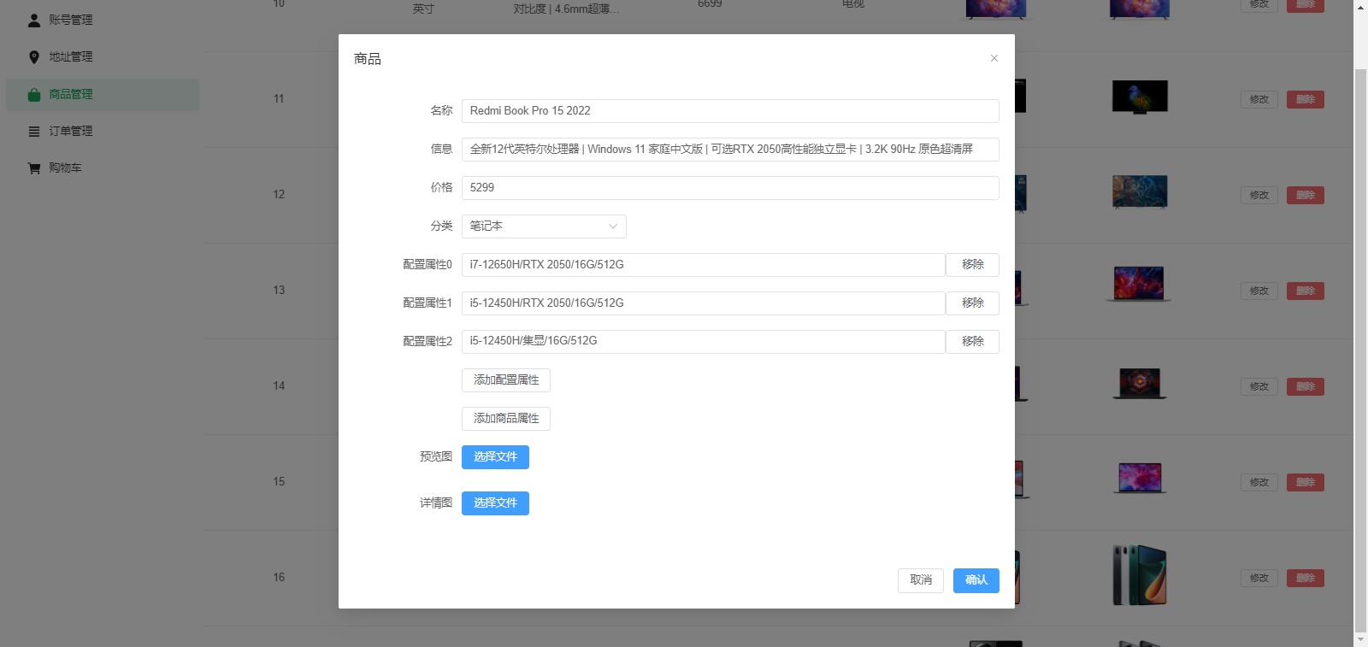
Task: Click 删除 for row 16
Action: click(x=1306, y=579)
